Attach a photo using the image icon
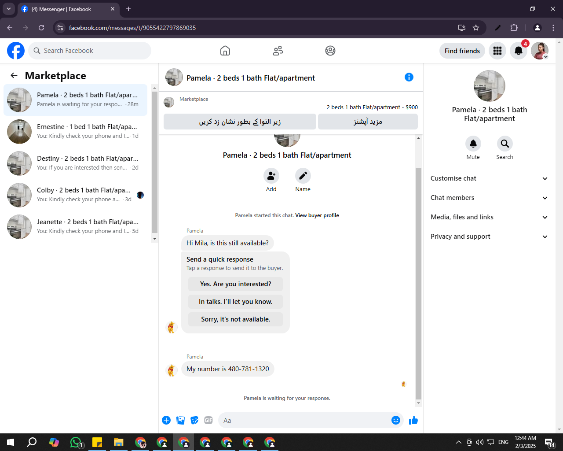The width and height of the screenshot is (563, 451). coord(181,420)
